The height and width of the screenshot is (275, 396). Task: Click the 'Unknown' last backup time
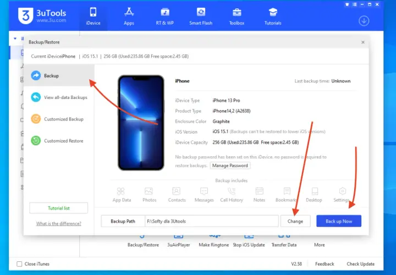[x=341, y=81]
